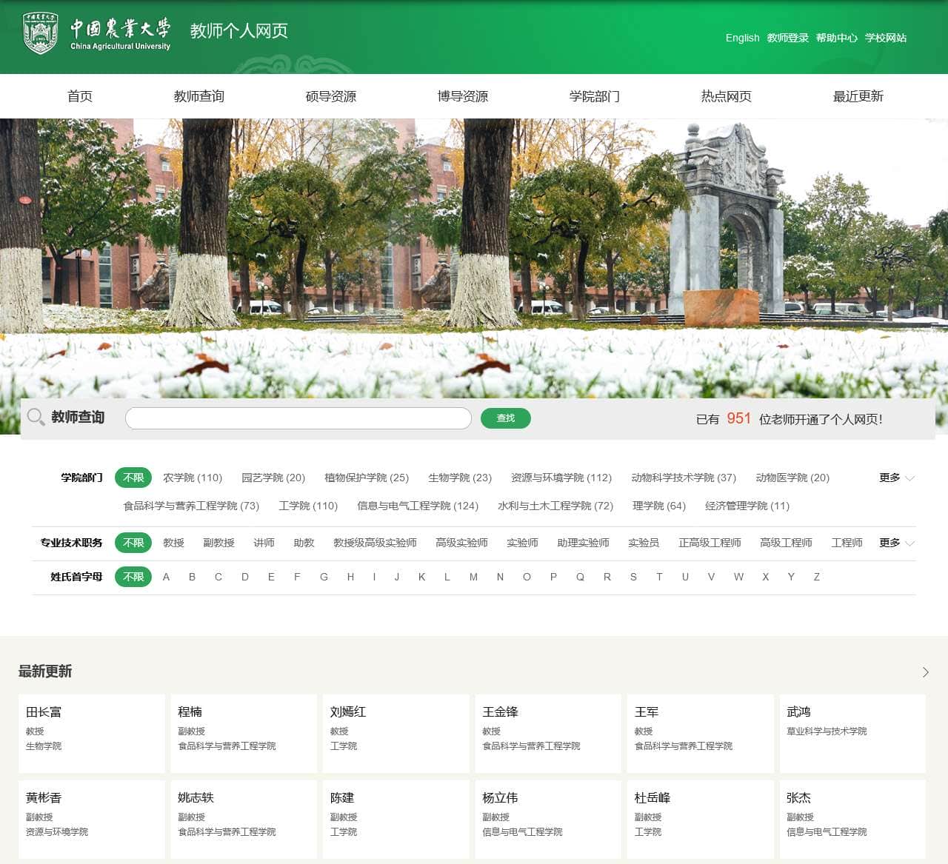This screenshot has width=948, height=864.
Task: Expand 更多 dropdown for 学院部门
Action: pyautogui.click(x=891, y=478)
